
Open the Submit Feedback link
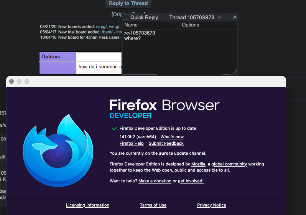[x=166, y=143]
